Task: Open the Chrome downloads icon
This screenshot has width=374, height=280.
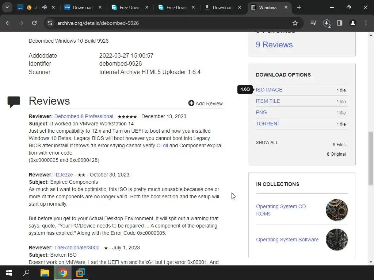Action: (x=327, y=23)
